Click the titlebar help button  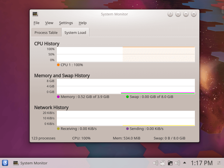point(170,14)
